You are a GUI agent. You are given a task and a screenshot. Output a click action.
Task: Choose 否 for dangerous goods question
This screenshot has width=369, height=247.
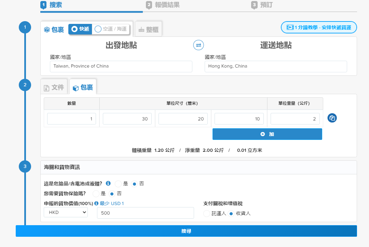[134, 184]
